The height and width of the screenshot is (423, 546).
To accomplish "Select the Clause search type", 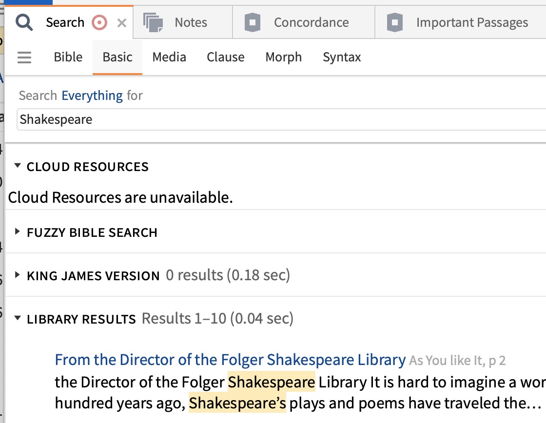I will point(226,57).
